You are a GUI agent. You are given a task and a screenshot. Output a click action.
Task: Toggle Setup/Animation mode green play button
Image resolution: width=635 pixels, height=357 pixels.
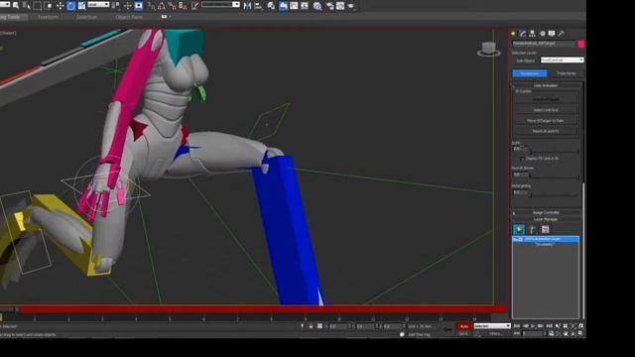[x=519, y=229]
